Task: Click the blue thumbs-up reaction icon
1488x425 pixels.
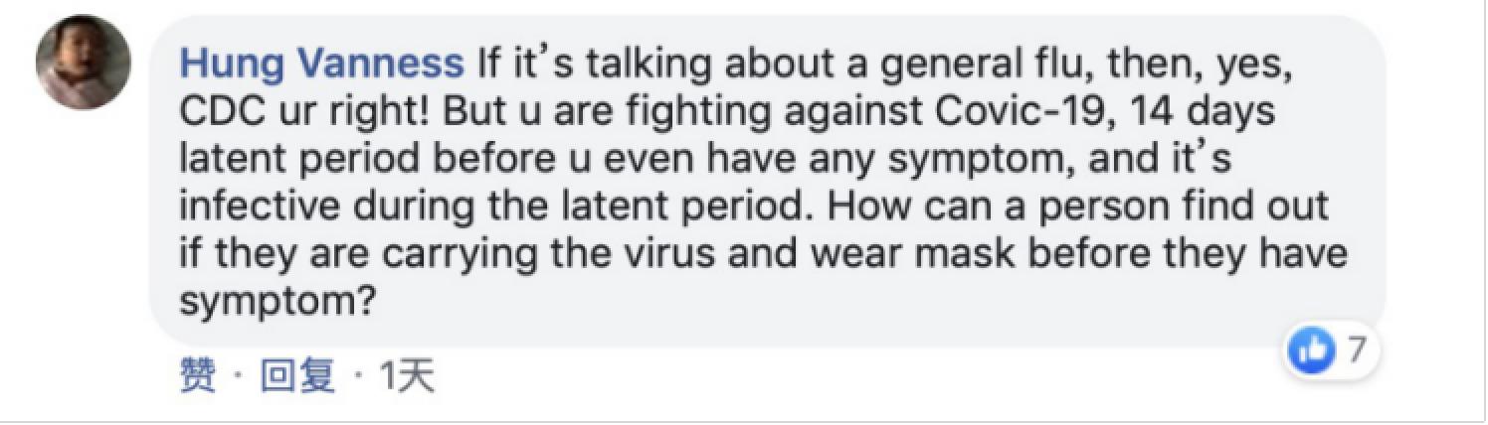Action: tap(1311, 350)
